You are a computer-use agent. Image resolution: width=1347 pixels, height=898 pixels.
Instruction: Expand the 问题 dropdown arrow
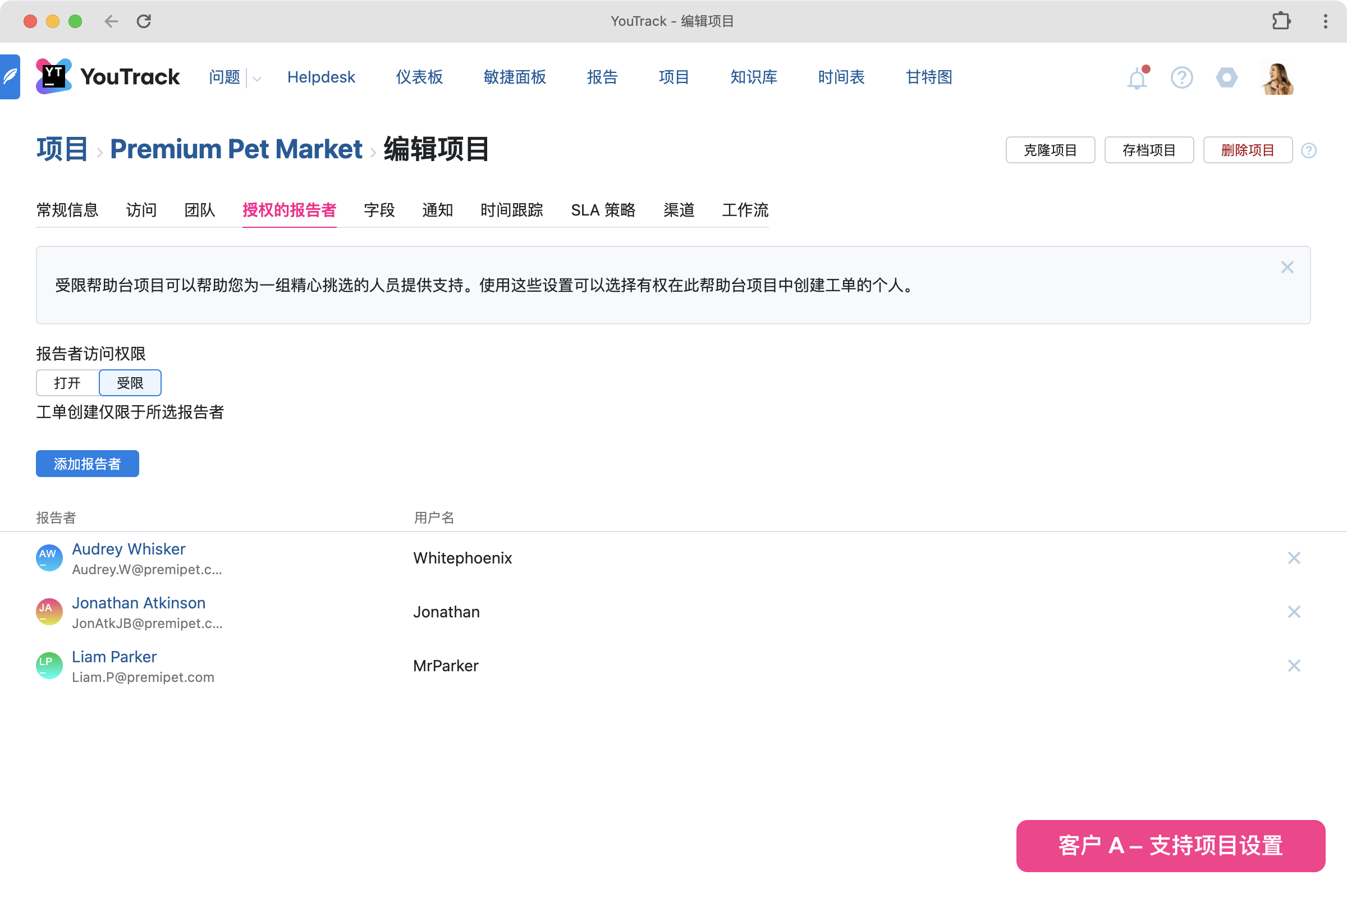pos(257,79)
